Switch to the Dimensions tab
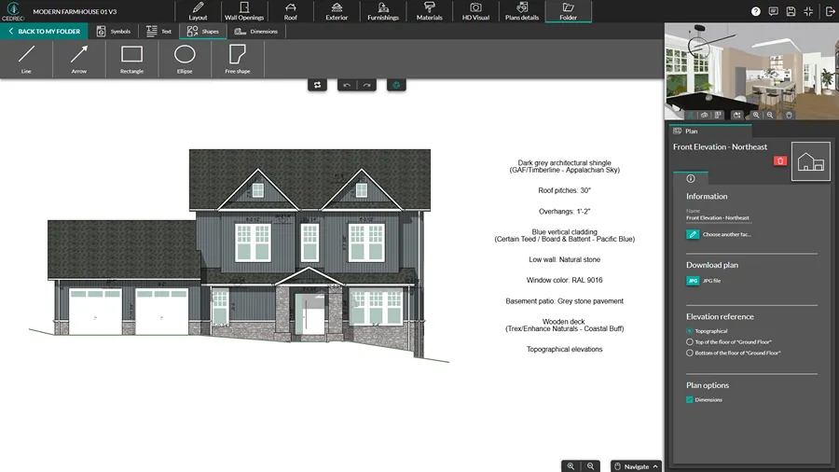Screen dimensions: 839x472 (256, 32)
